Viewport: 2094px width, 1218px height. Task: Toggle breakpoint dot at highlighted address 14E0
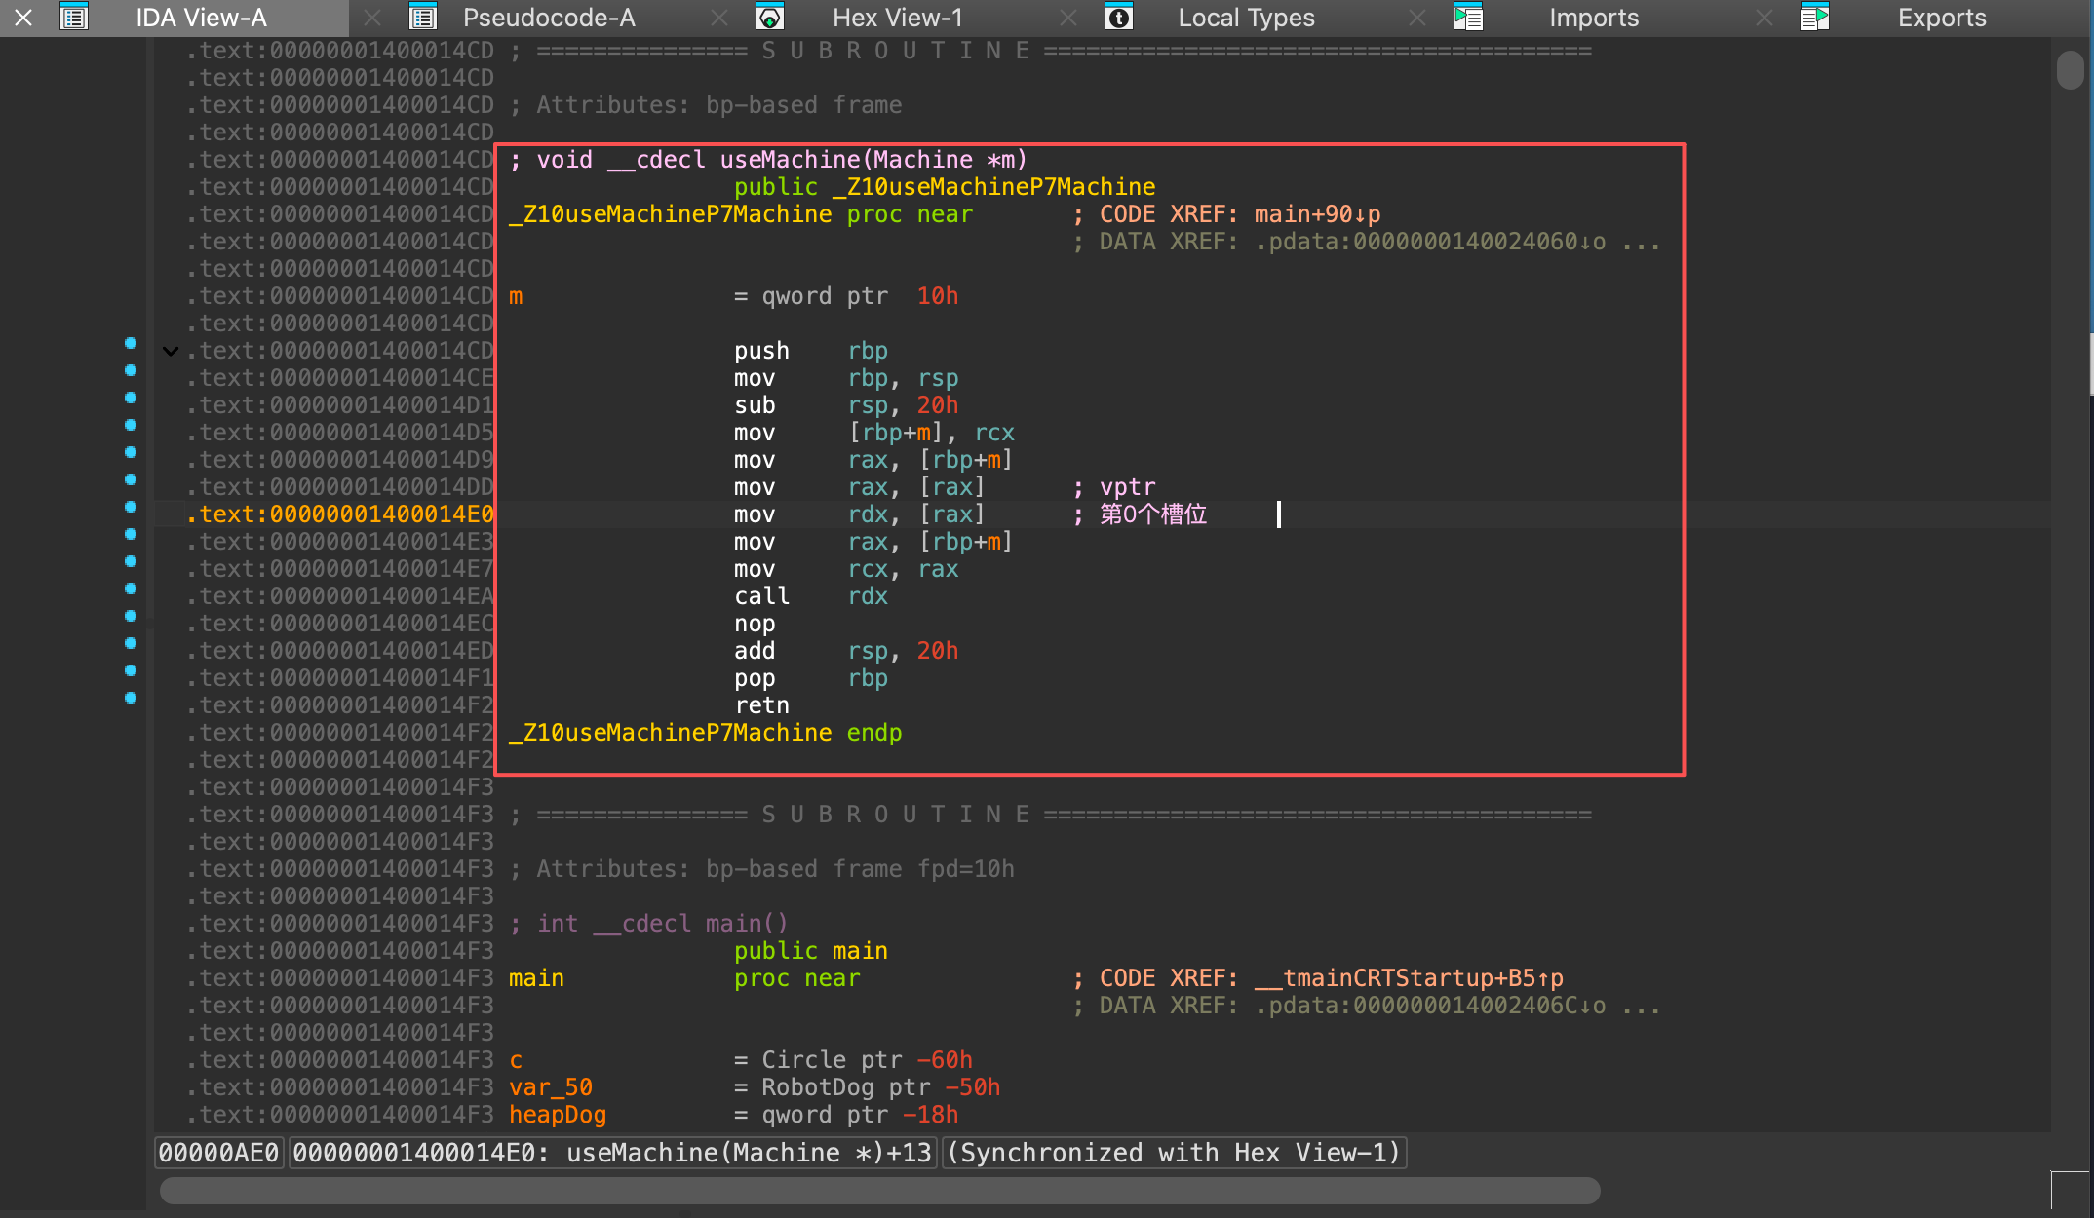pyautogui.click(x=131, y=507)
